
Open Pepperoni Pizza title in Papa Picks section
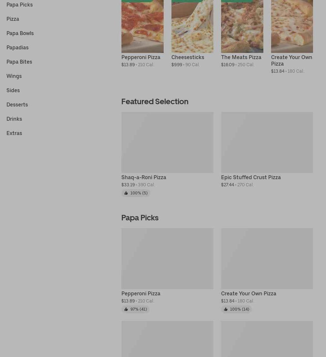click(x=141, y=293)
